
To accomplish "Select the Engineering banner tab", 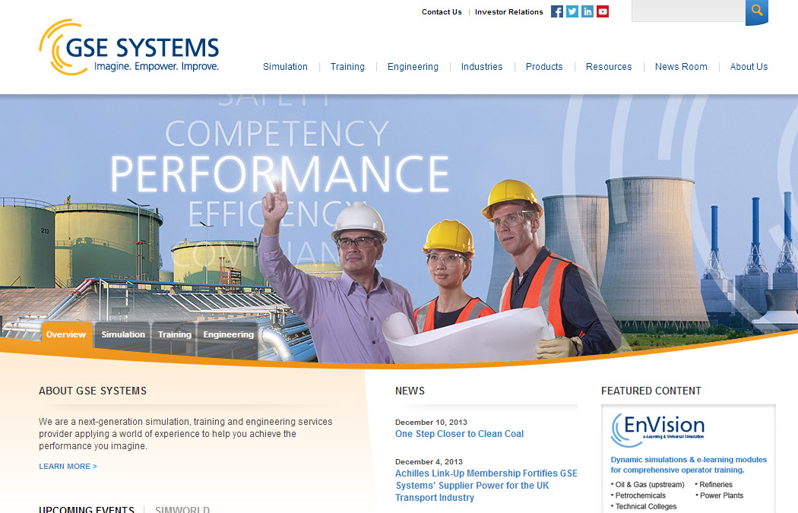I will (228, 335).
